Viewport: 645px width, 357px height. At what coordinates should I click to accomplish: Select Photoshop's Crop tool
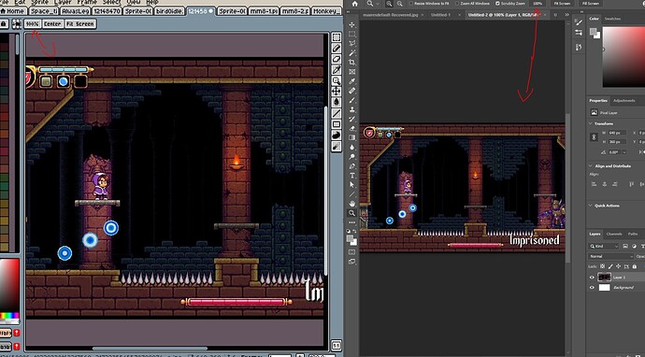click(351, 63)
